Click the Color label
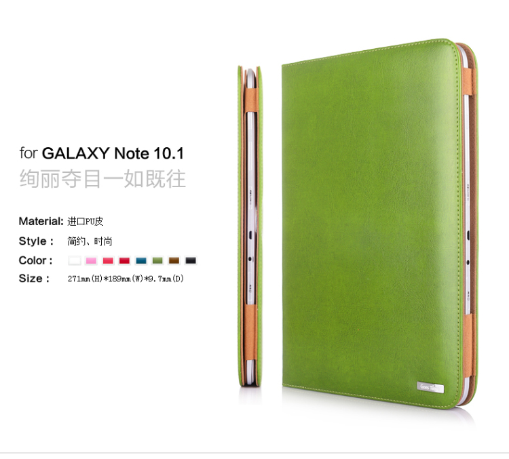This screenshot has height=459, width=509. point(35,260)
